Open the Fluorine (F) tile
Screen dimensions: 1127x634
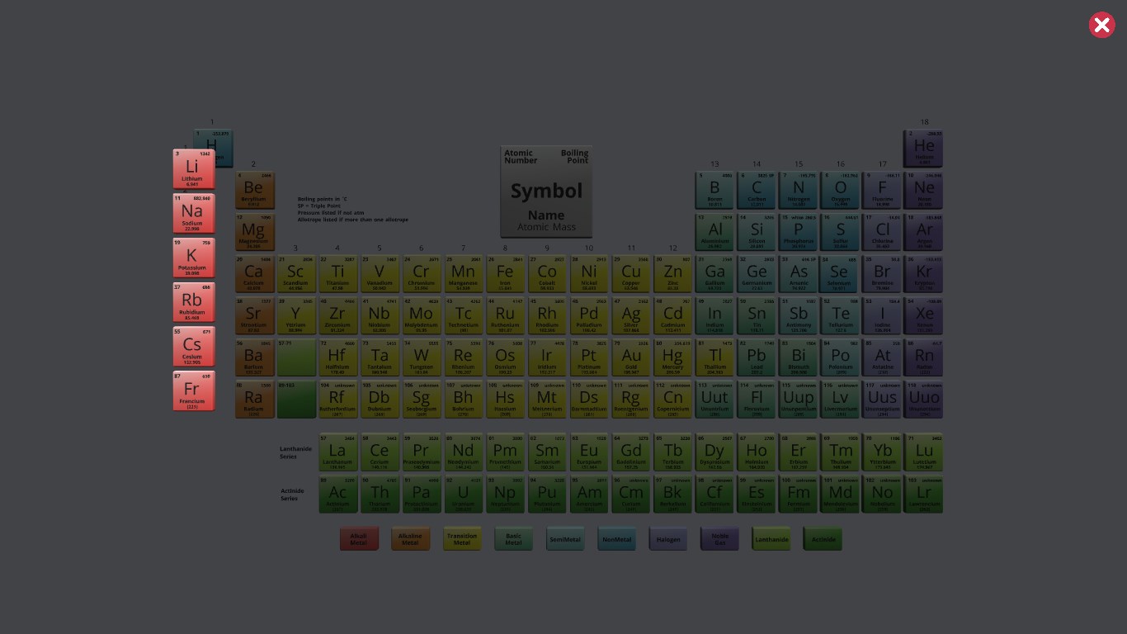(x=882, y=190)
